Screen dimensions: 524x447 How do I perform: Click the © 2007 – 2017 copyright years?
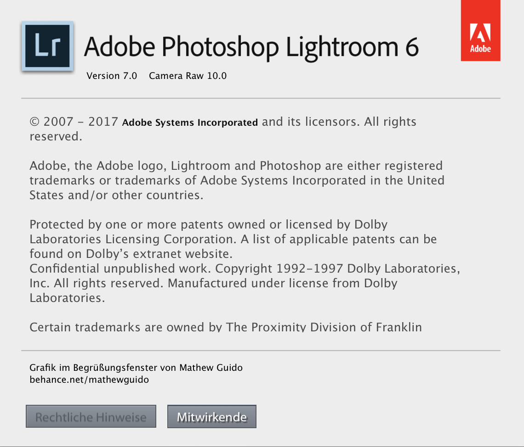(74, 122)
